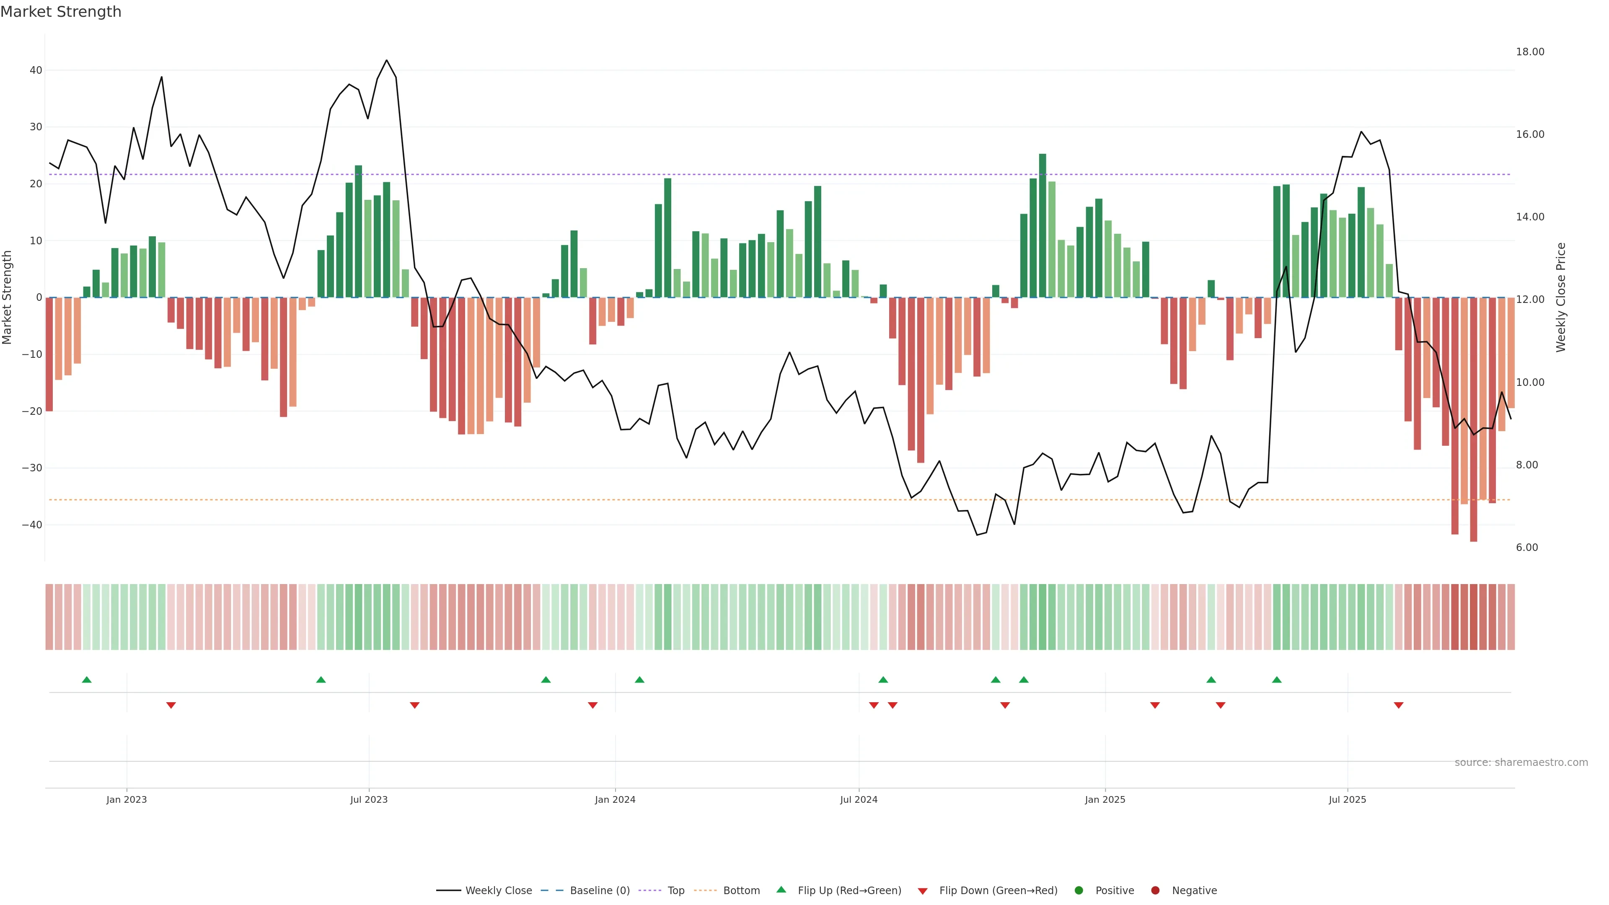The image size is (1609, 905).
Task: Click the Jan 2025 x-axis label
Action: (x=1105, y=799)
